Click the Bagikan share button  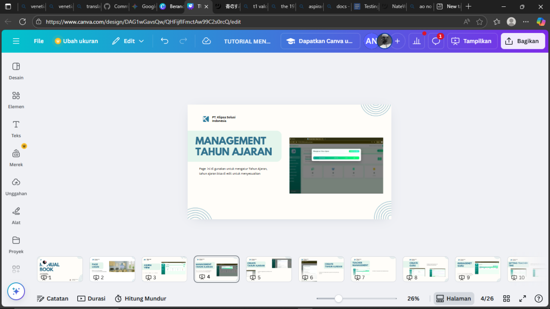tap(523, 41)
